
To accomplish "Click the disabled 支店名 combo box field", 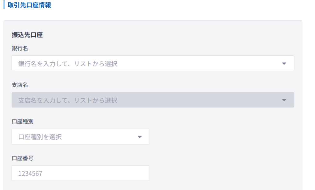I will pyautogui.click(x=153, y=100).
